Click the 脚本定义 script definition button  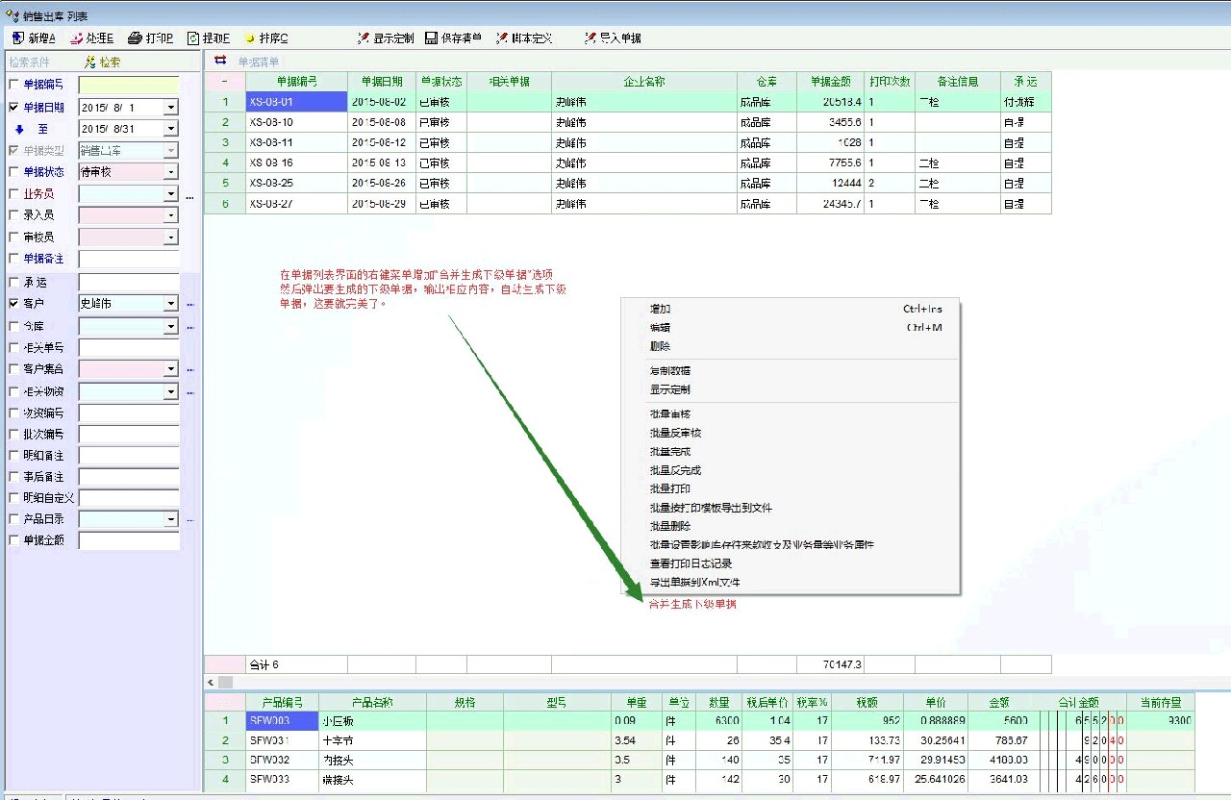(524, 38)
